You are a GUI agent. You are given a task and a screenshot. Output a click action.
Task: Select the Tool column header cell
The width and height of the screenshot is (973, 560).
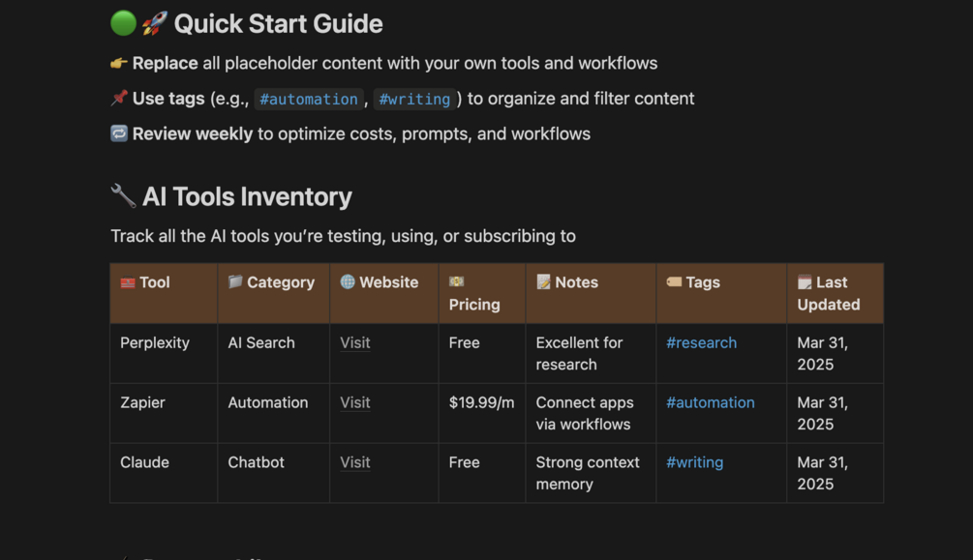164,293
